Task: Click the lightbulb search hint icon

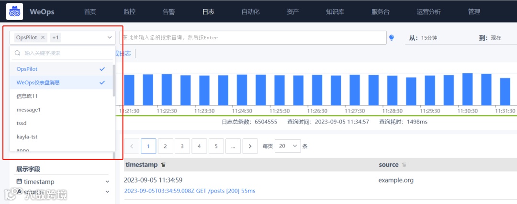Action: pyautogui.click(x=392, y=38)
